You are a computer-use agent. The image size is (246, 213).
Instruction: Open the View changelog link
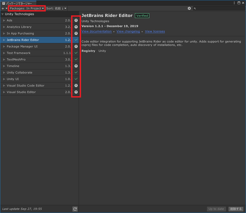tap(128, 31)
